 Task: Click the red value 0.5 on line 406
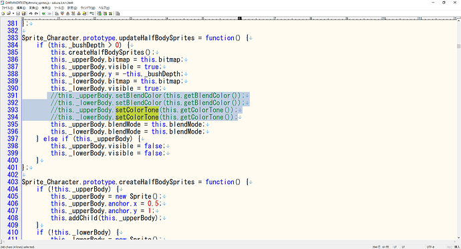(x=153, y=204)
